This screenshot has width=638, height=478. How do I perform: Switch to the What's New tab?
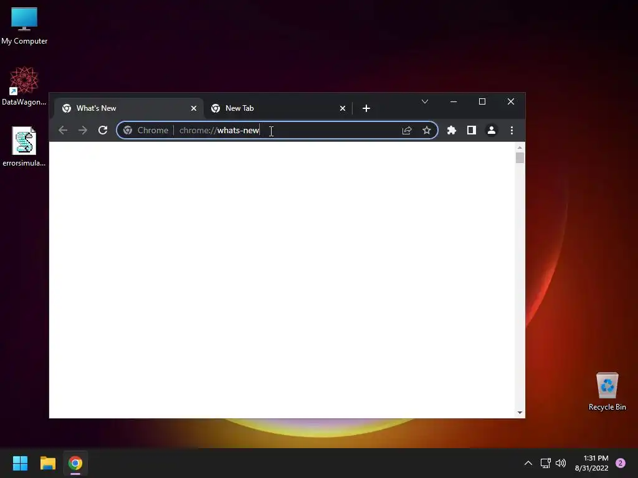click(128, 108)
